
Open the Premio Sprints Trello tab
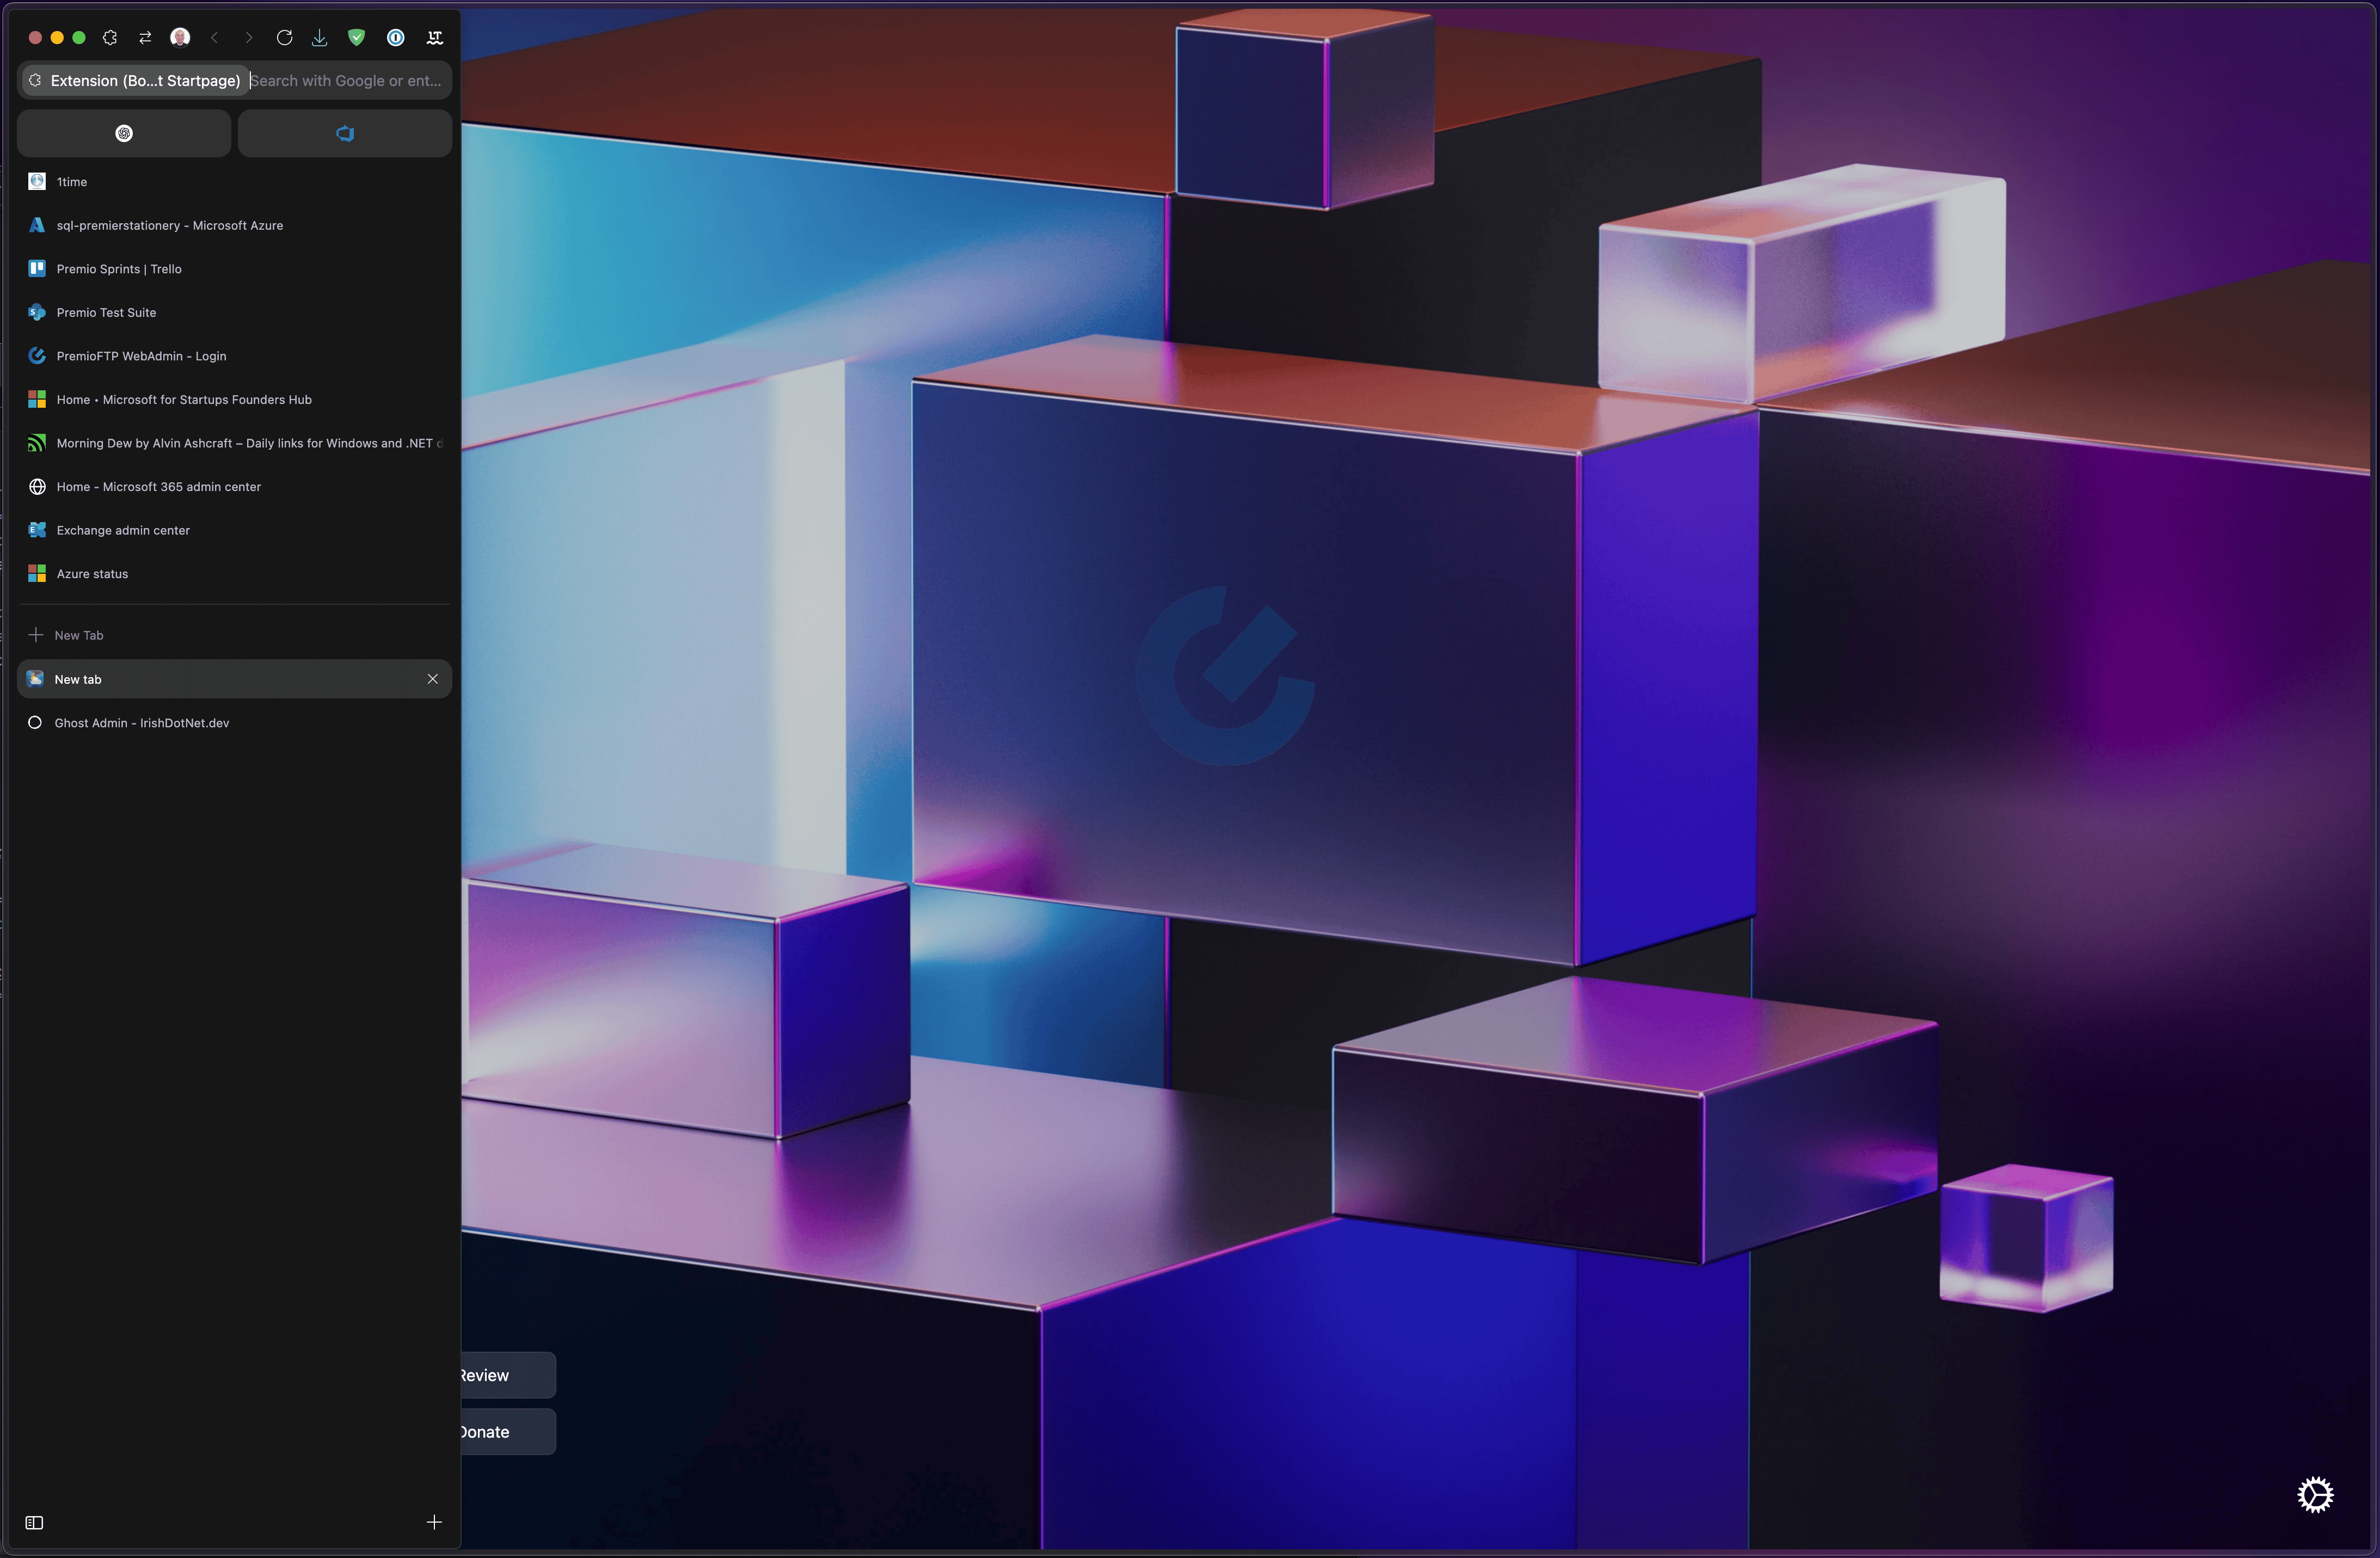(x=235, y=268)
